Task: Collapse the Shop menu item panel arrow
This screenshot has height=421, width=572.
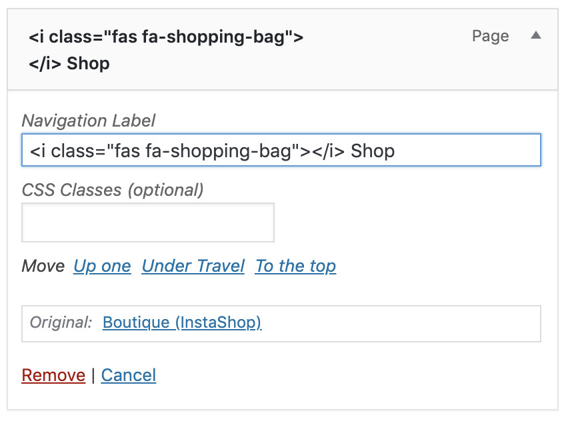Action: [535, 36]
